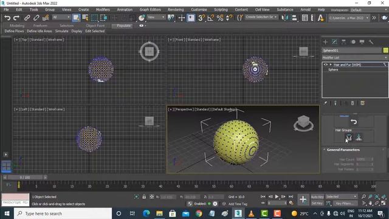Image resolution: width=389 pixels, height=219 pixels.
Task: Toggle the selection lock padlock
Action: pos(144,196)
